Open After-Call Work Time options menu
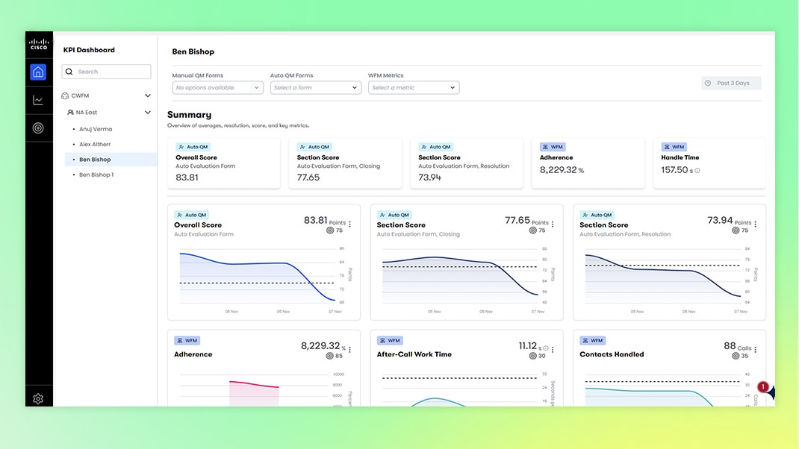The image size is (799, 449). (552, 350)
